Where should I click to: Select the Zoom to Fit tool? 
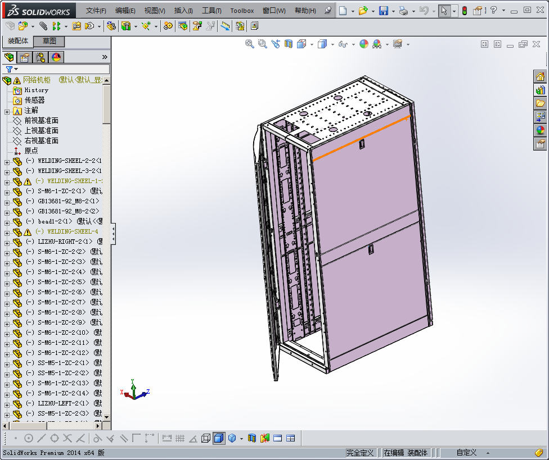(249, 44)
